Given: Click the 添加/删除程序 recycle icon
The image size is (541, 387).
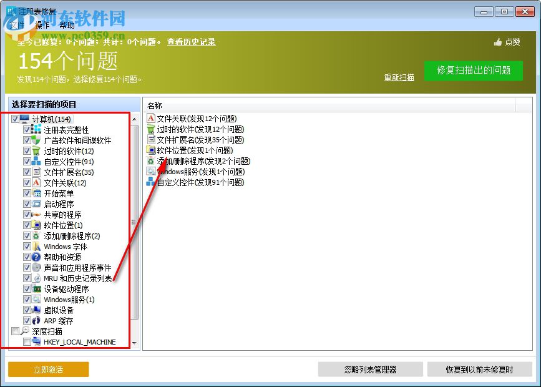Looking at the screenshot, I should tap(151, 161).
